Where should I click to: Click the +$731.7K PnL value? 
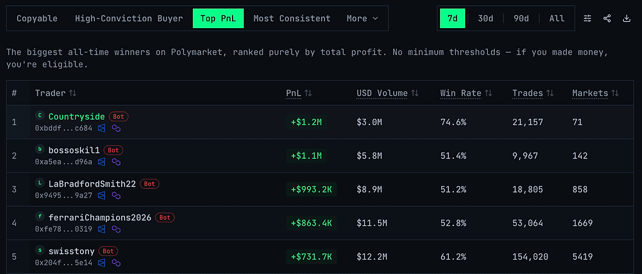(311, 257)
